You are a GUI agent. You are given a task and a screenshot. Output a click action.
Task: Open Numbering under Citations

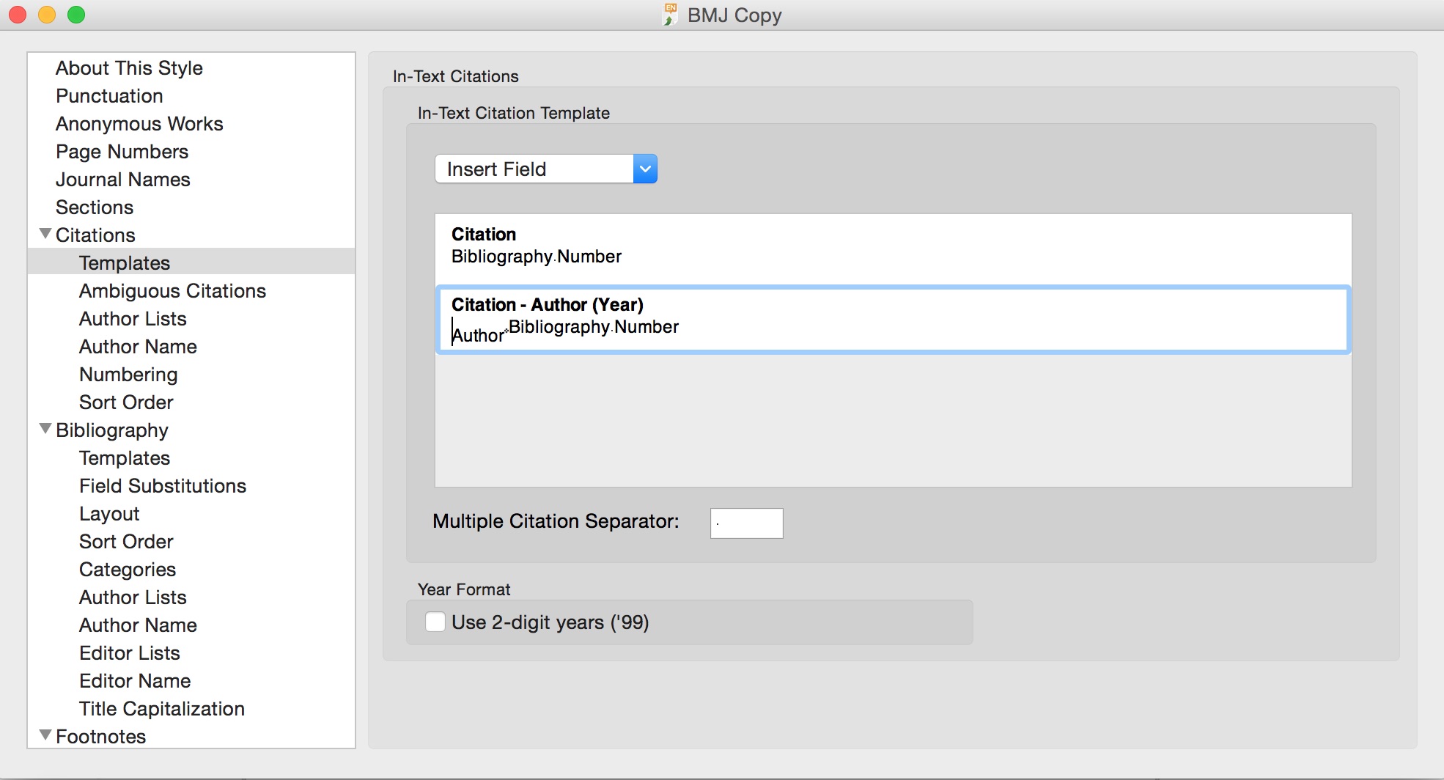pos(128,375)
